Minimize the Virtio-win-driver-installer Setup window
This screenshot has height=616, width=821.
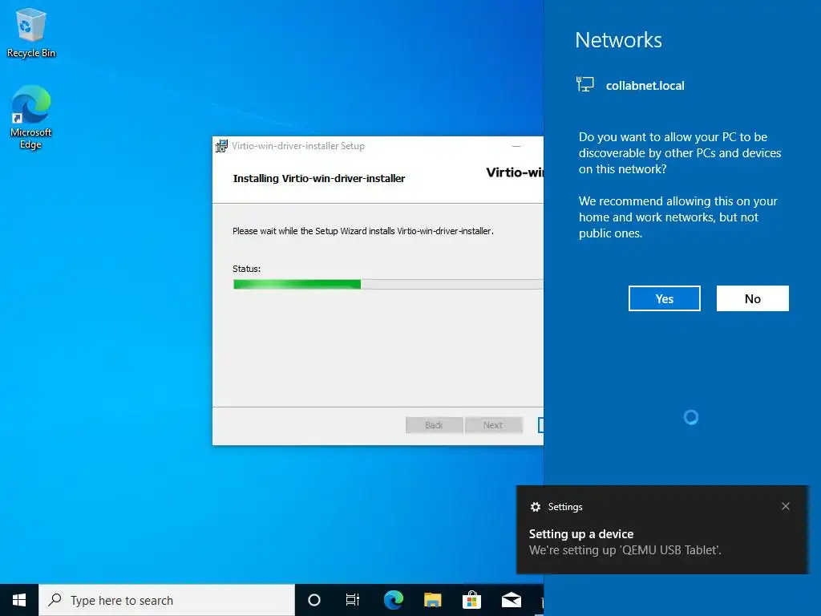tap(516, 146)
